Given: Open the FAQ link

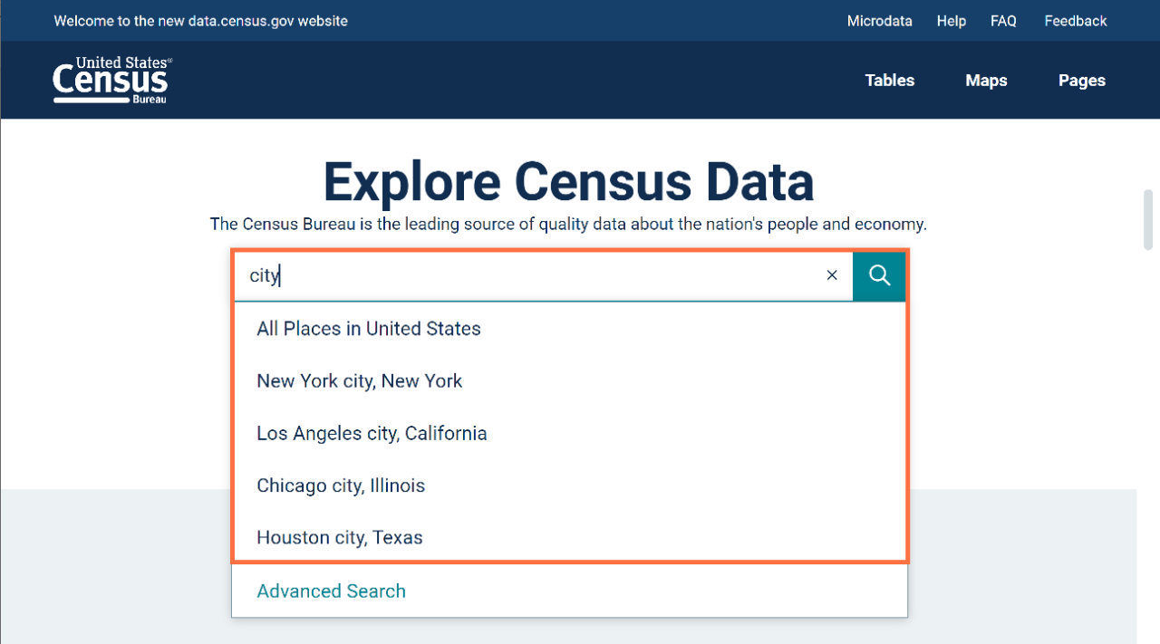Looking at the screenshot, I should (1003, 21).
